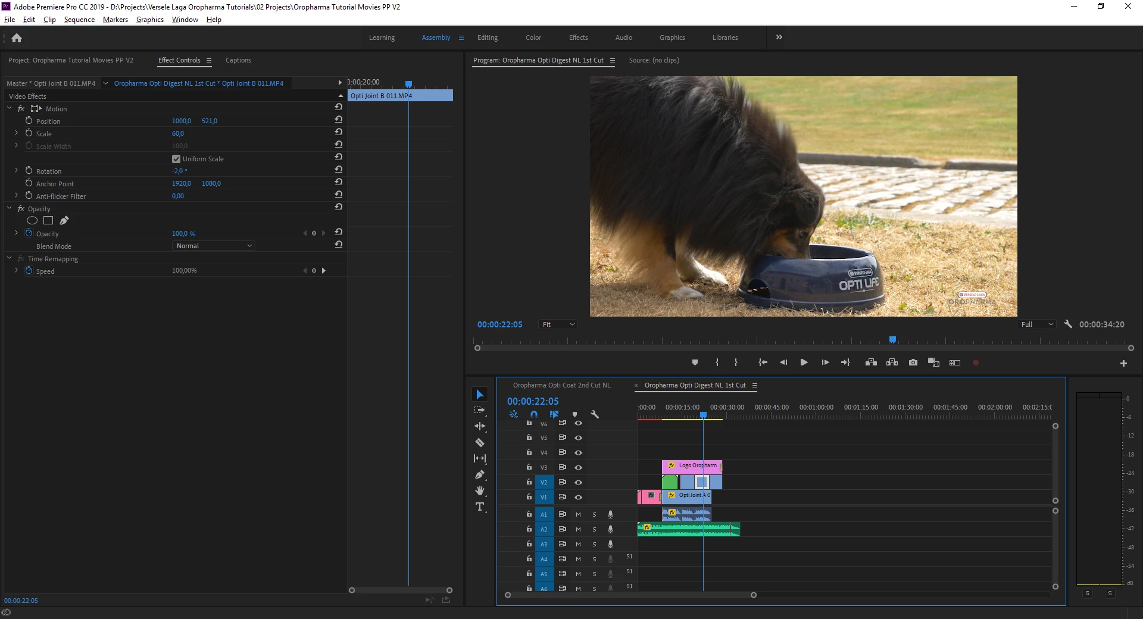Click the Export Frame camera icon
This screenshot has height=619, width=1143.
point(913,362)
